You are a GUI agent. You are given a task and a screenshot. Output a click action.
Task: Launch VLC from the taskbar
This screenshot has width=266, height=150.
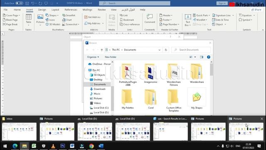53,146
